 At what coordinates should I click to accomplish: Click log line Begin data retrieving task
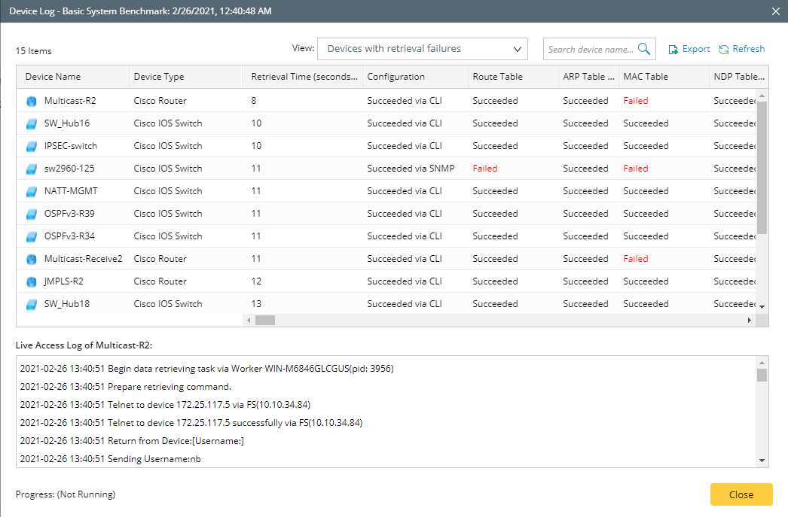[x=206, y=369]
